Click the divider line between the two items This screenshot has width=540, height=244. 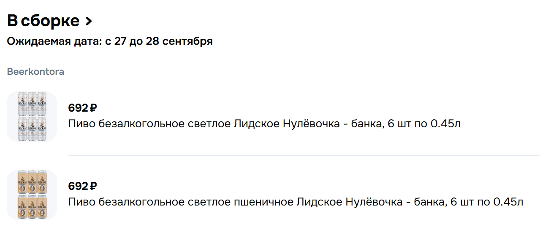[303, 155]
